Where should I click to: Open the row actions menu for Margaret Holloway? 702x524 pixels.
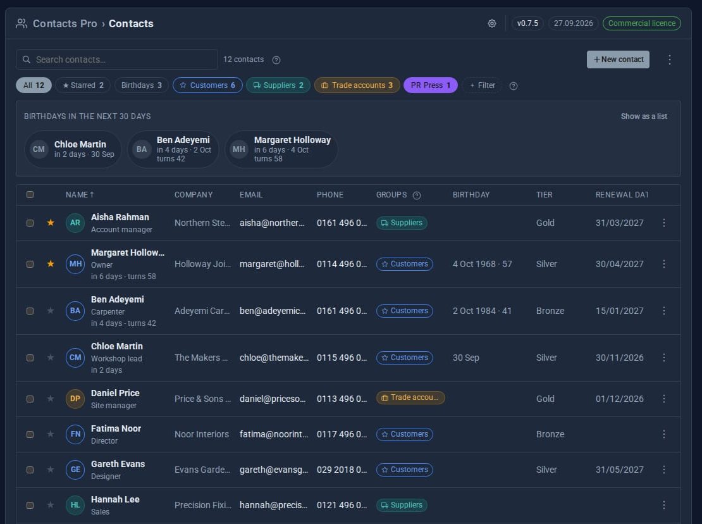click(x=664, y=264)
